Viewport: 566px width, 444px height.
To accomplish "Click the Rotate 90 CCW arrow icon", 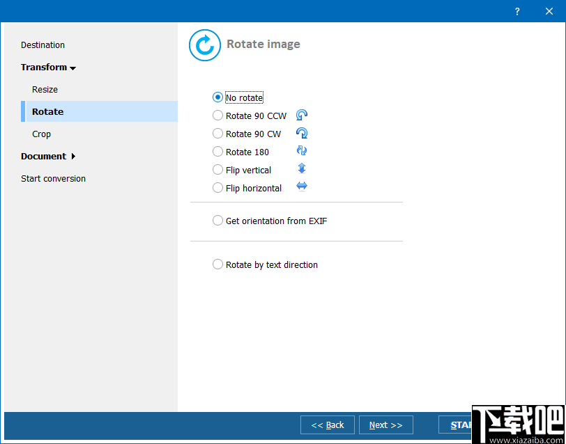I will (x=302, y=115).
